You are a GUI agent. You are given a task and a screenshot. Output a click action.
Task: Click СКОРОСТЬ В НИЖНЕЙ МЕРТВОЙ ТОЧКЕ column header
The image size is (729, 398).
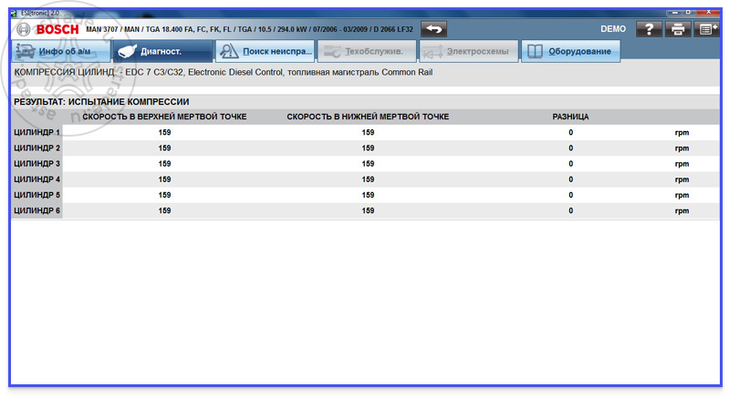(x=368, y=117)
